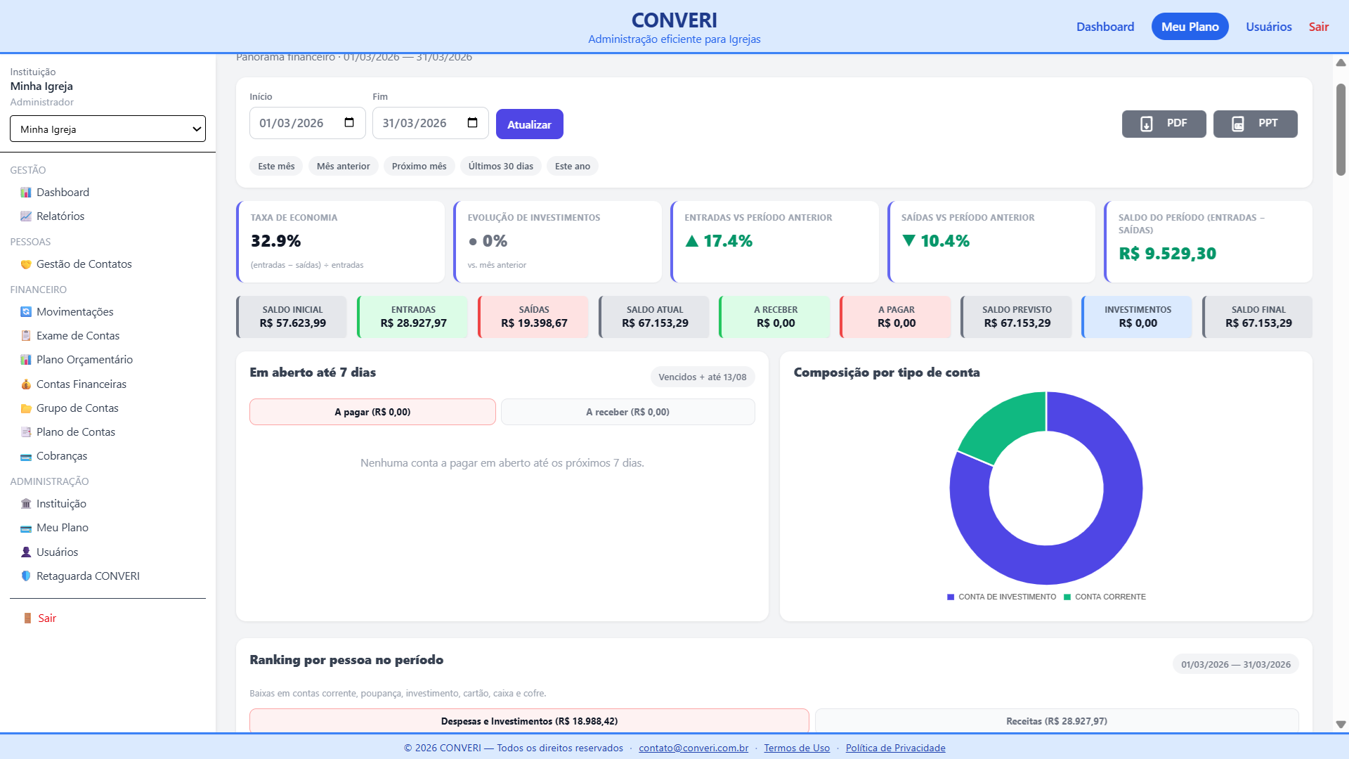This screenshot has height=759, width=1349.
Task: Open Usuários in top navigation
Action: [1269, 27]
